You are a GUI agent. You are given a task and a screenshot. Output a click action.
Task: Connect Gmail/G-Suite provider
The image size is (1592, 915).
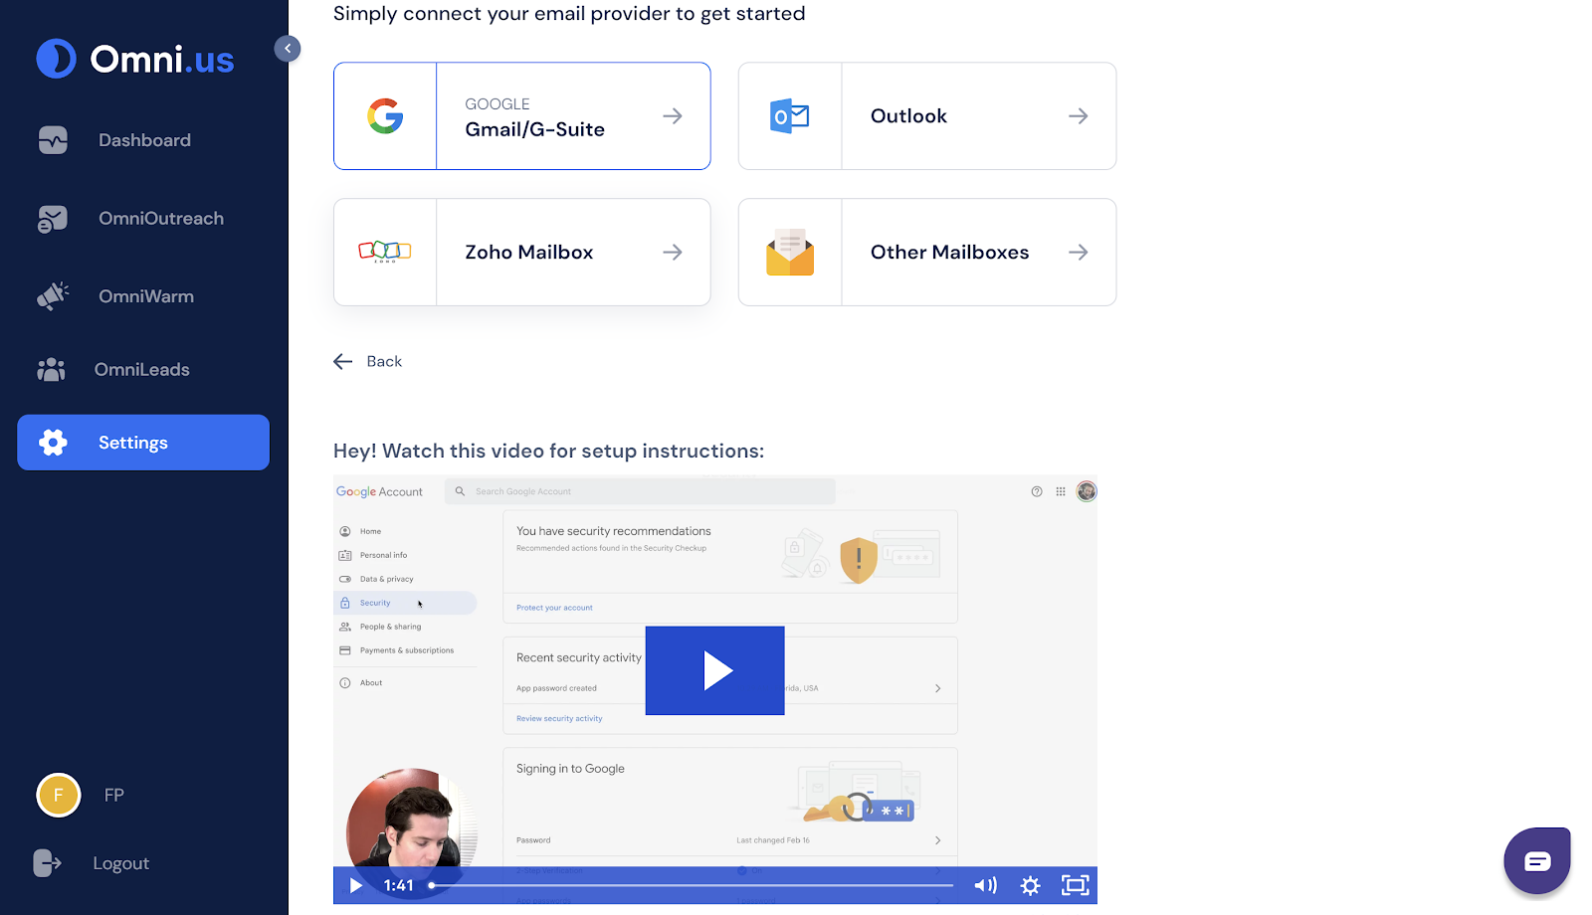[522, 116]
